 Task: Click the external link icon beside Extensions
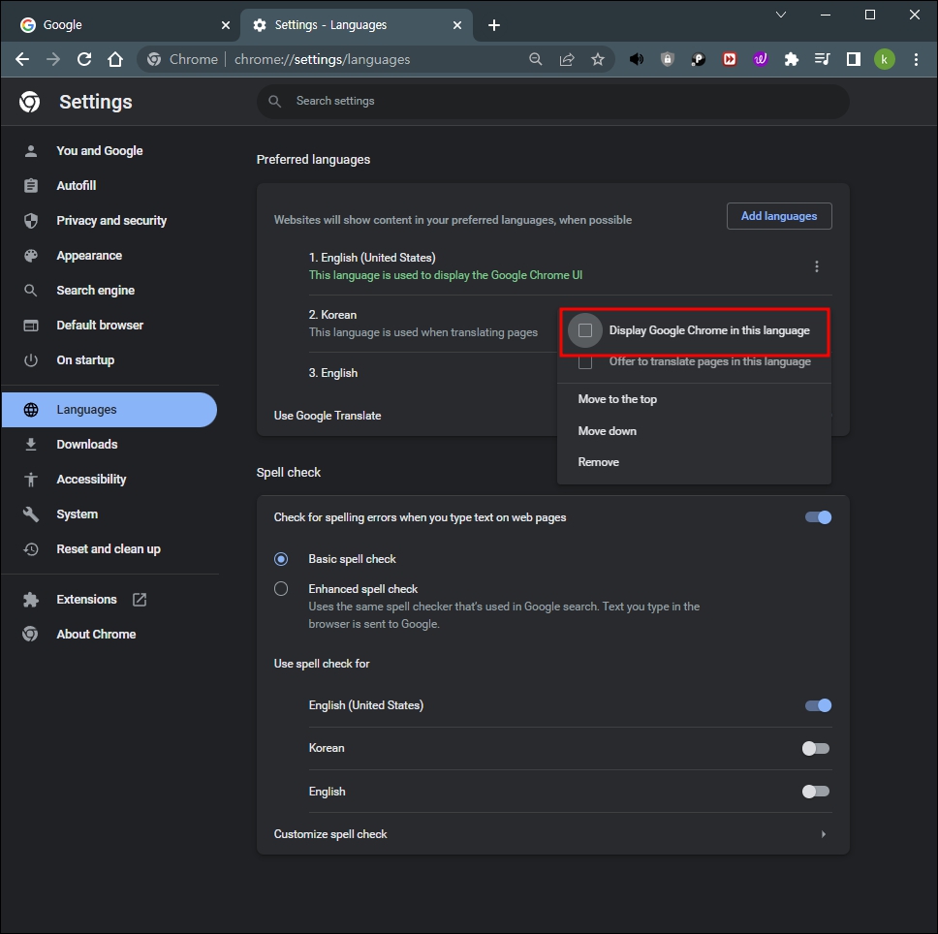[x=140, y=599]
